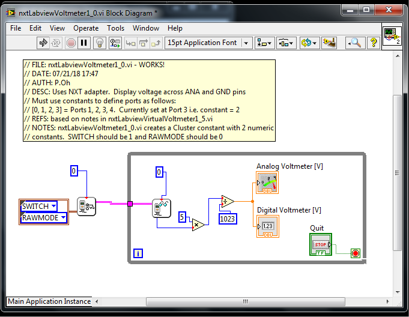Click Step Into button
Screen dimensions: 409x317
131,43
